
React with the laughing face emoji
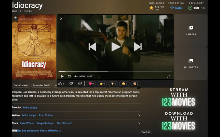[124, 84]
